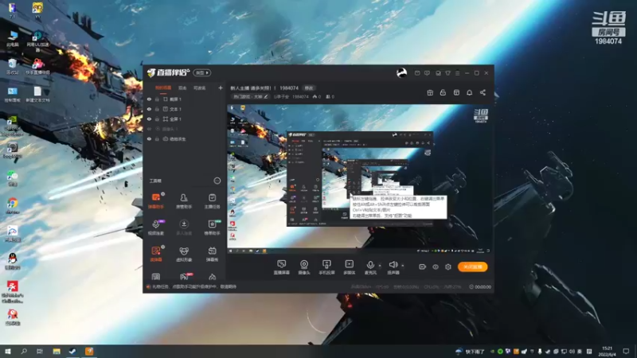The width and height of the screenshot is (637, 358).
Task: Open File Explorer from taskbar
Action: pyautogui.click(x=57, y=351)
